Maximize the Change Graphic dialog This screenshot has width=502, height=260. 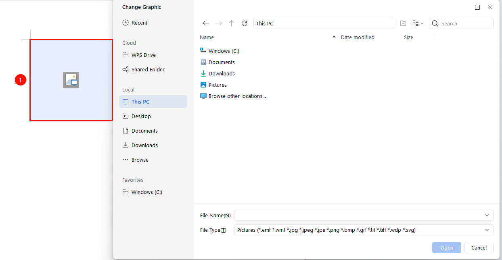click(477, 7)
